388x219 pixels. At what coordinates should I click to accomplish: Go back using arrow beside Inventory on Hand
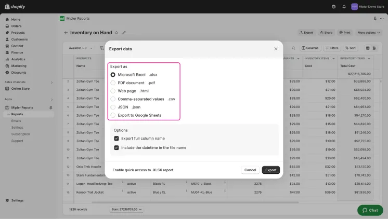66,33
